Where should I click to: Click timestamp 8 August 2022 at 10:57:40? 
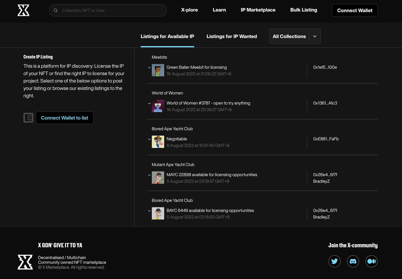pyautogui.click(x=198, y=146)
